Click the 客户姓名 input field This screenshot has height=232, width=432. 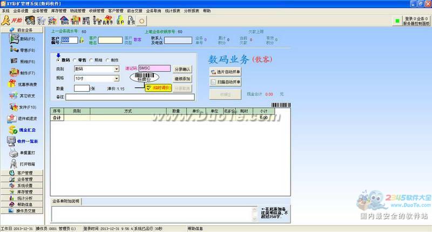pos(110,40)
